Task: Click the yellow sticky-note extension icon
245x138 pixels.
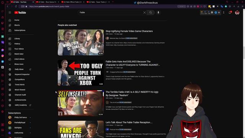Action: 209,7
